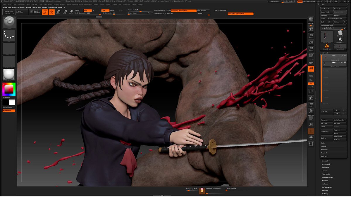
Task: Click the right-shelf Rotate view icon
Action: point(311,111)
